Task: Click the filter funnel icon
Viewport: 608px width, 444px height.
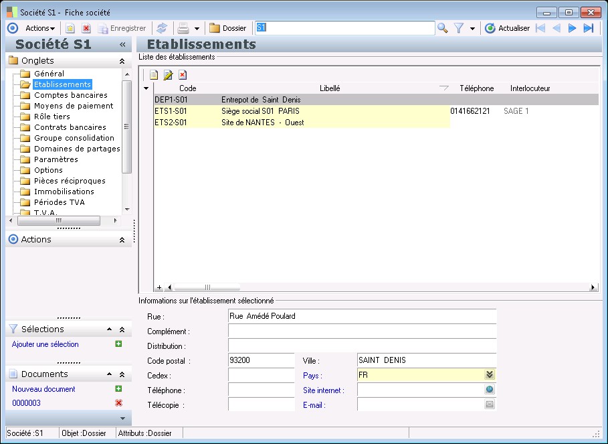Action: [459, 28]
